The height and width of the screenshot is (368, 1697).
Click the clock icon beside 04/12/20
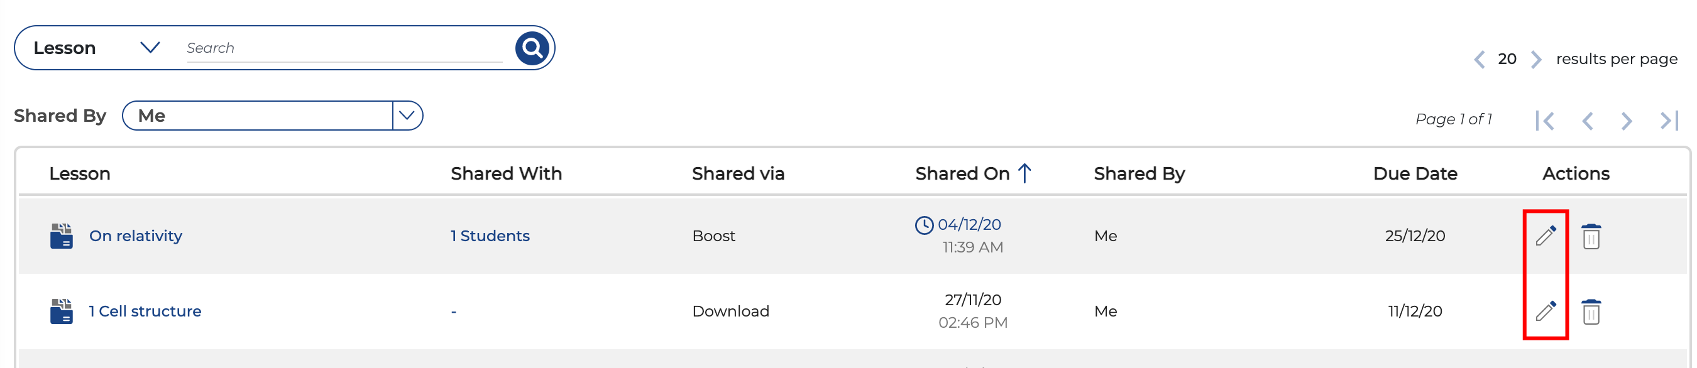click(923, 225)
